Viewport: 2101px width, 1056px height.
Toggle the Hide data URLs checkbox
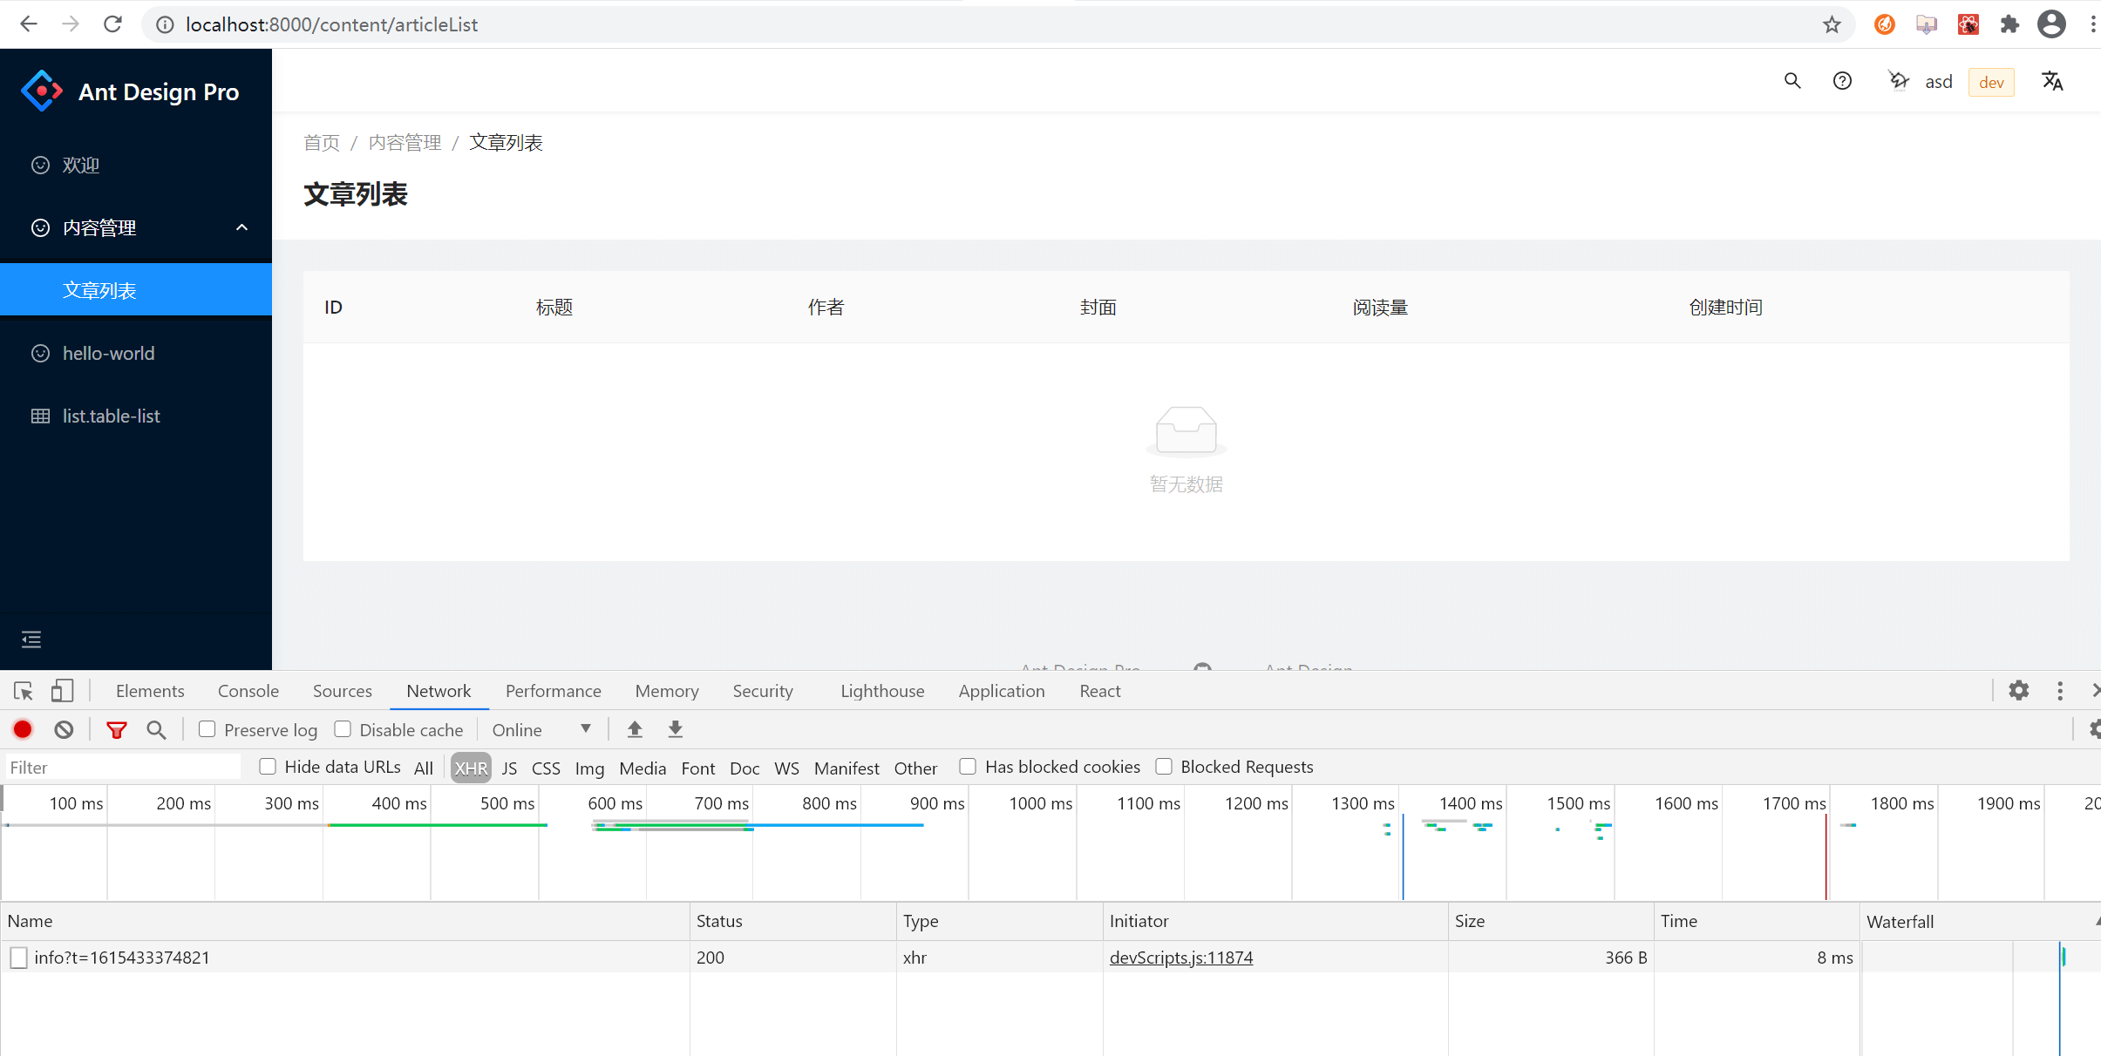(x=268, y=767)
